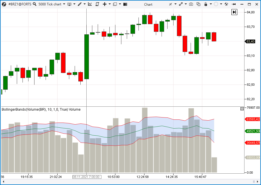Select the drawing pencil tool
Screen dimensions: 261x185
79,4
